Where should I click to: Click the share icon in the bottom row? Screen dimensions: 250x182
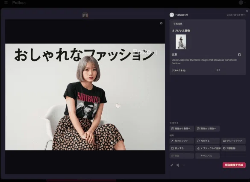pos(178,165)
